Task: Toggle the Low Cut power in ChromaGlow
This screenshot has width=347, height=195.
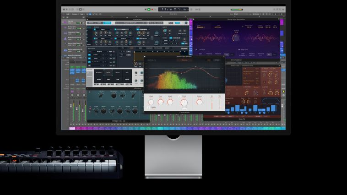Action: tap(197, 49)
